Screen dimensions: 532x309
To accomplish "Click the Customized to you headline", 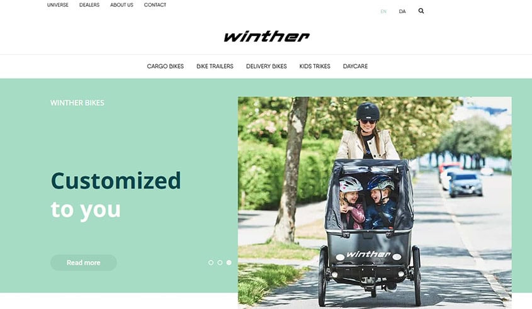I will (116, 195).
